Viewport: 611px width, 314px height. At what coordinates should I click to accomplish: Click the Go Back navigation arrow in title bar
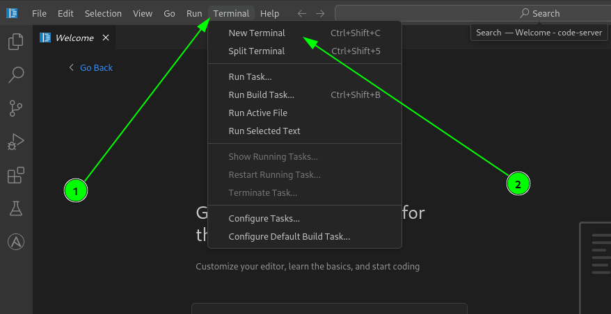302,14
